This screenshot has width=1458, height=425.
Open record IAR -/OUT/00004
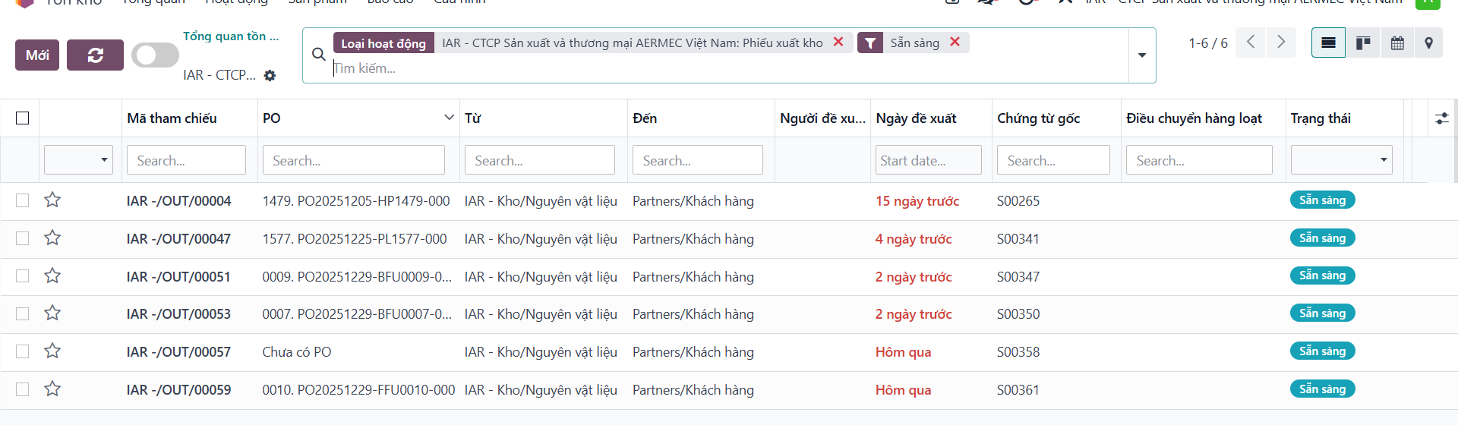178,201
